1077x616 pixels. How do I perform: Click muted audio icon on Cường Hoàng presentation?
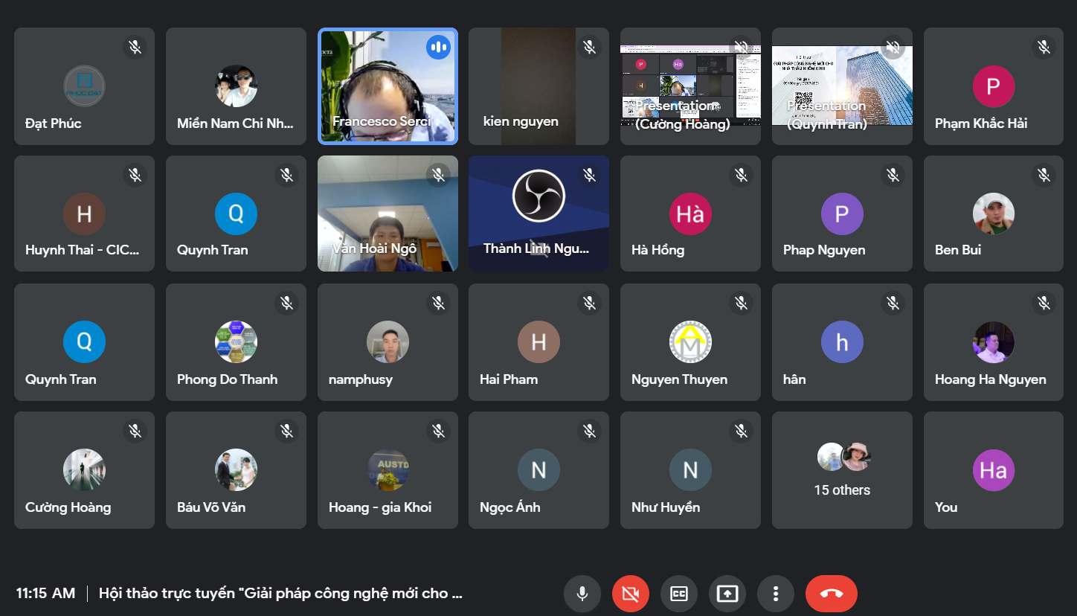click(741, 48)
